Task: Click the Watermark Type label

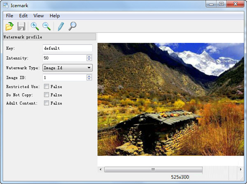Action: point(23,68)
